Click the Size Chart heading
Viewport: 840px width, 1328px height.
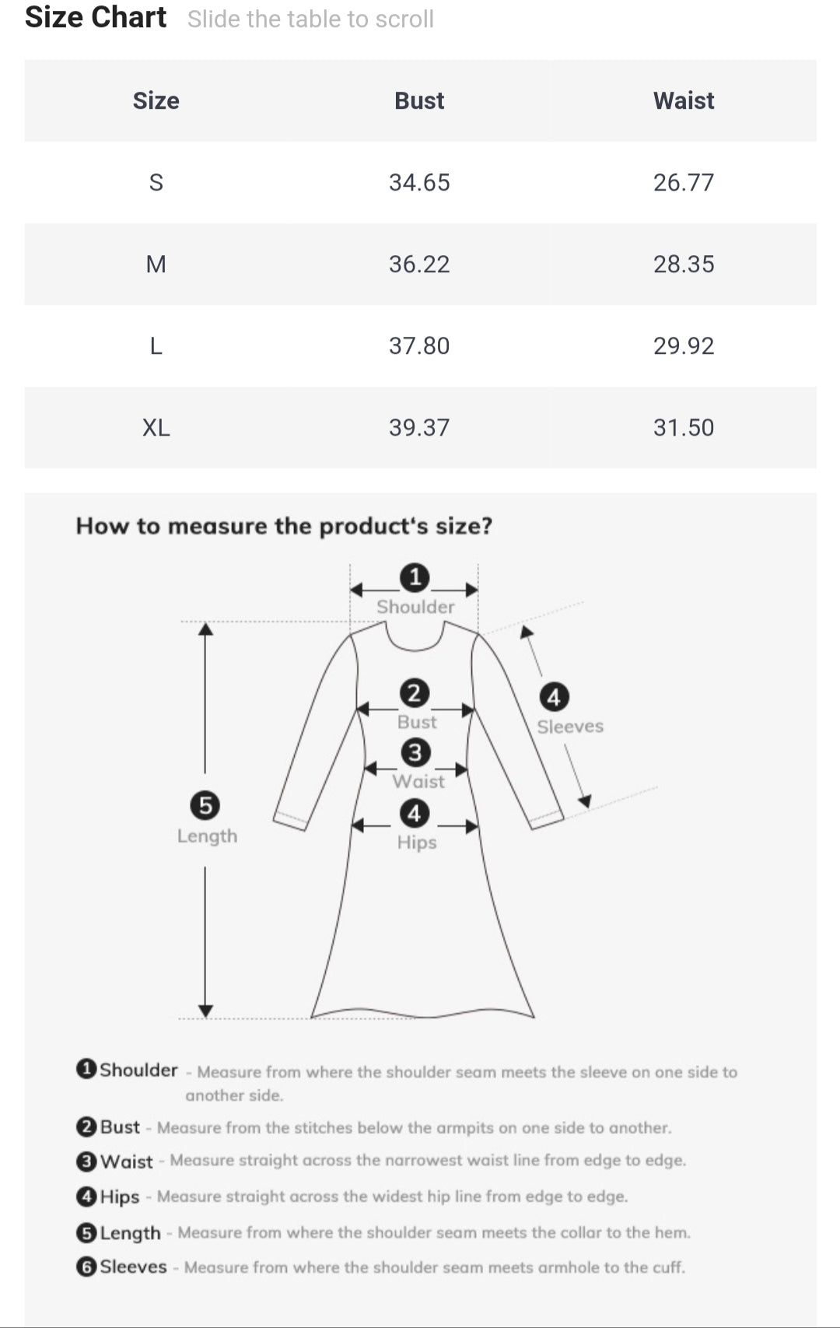(x=96, y=17)
